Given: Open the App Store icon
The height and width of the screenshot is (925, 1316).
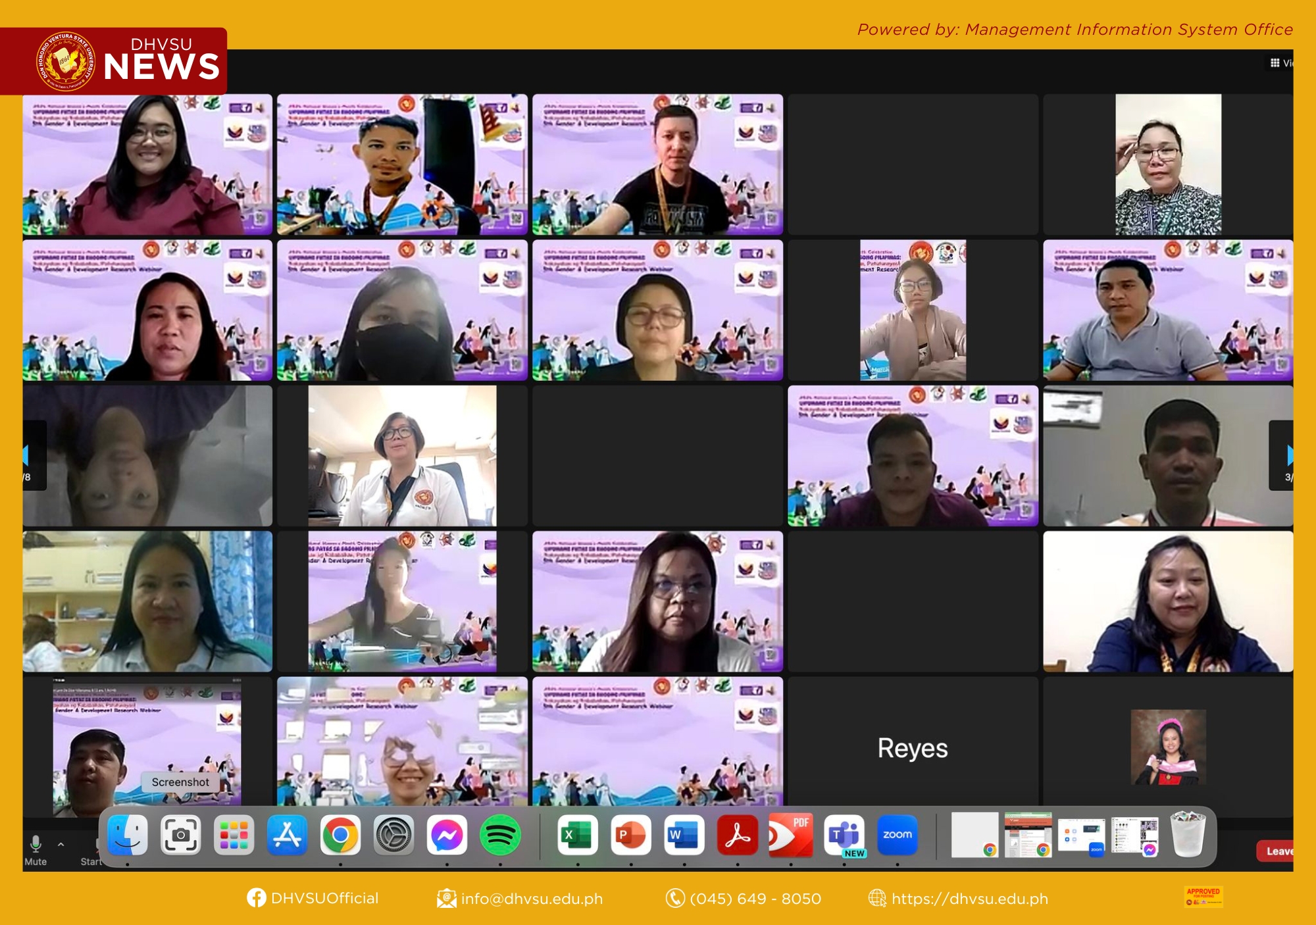Looking at the screenshot, I should (x=287, y=835).
